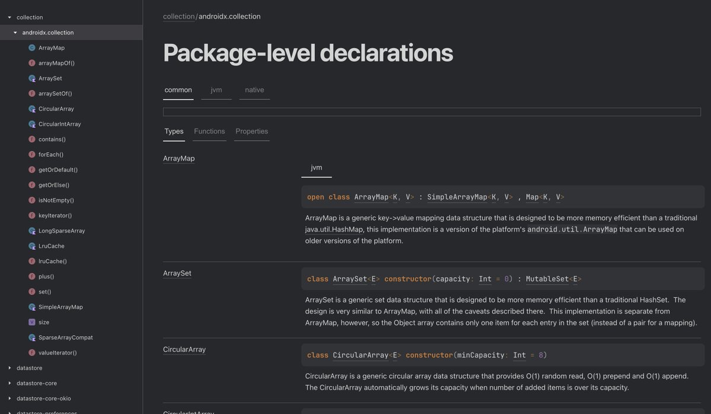This screenshot has height=414, width=711.
Task: Click the function icon beside forEach()
Action: [x=32, y=155]
